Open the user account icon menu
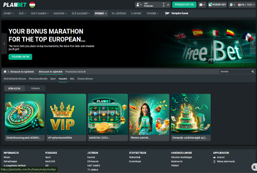Viewport: 257px width, 173px height. pyautogui.click(x=139, y=5)
